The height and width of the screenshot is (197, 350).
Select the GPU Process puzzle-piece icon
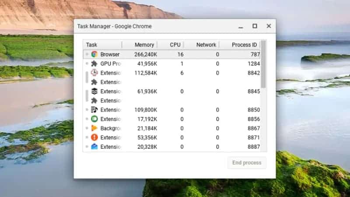tap(94, 63)
